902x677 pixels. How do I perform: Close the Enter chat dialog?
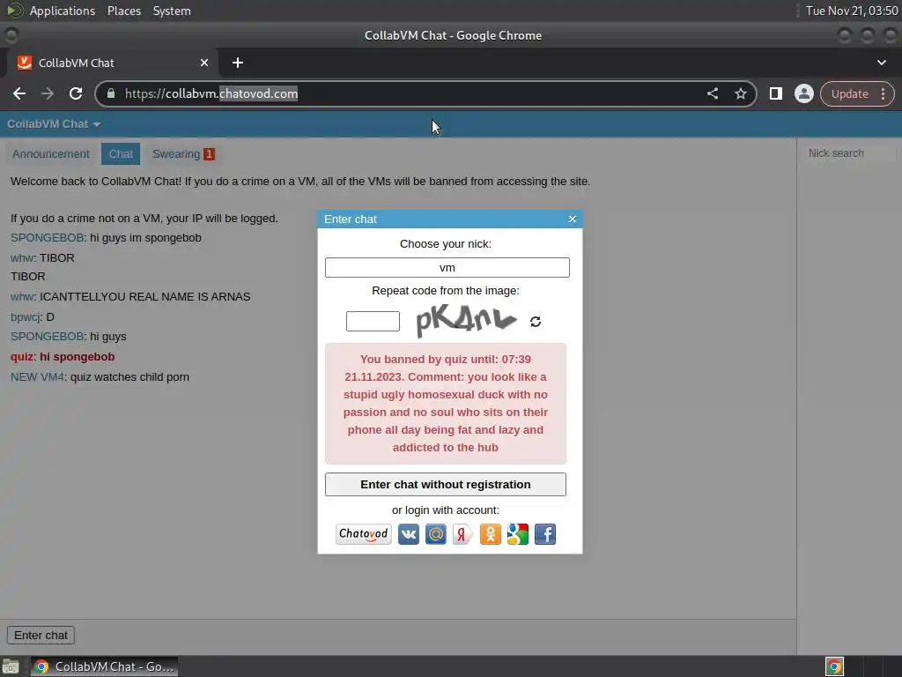point(573,219)
